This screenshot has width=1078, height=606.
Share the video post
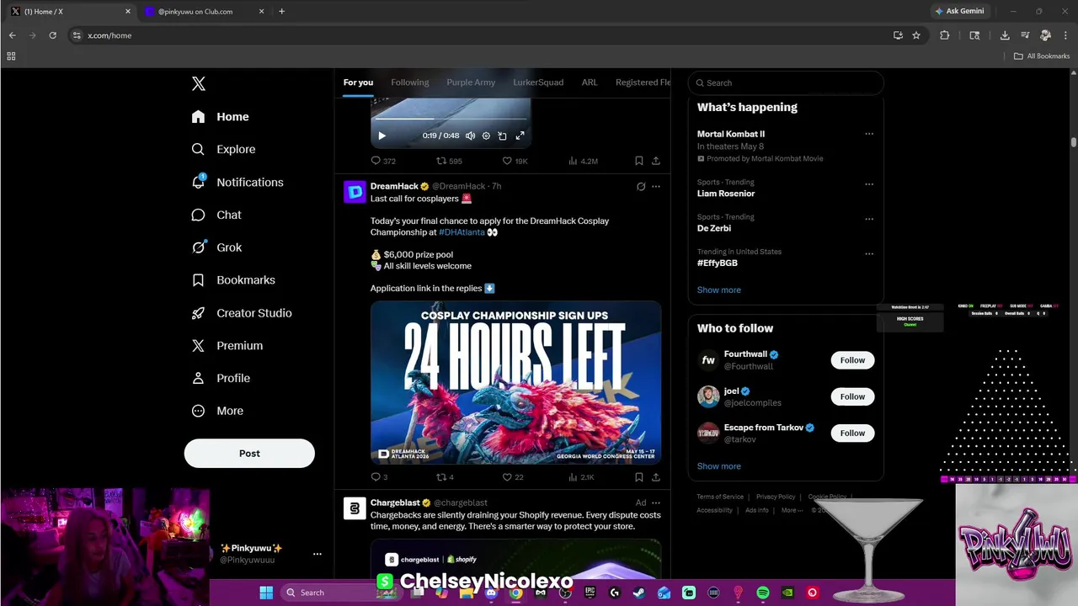656,161
